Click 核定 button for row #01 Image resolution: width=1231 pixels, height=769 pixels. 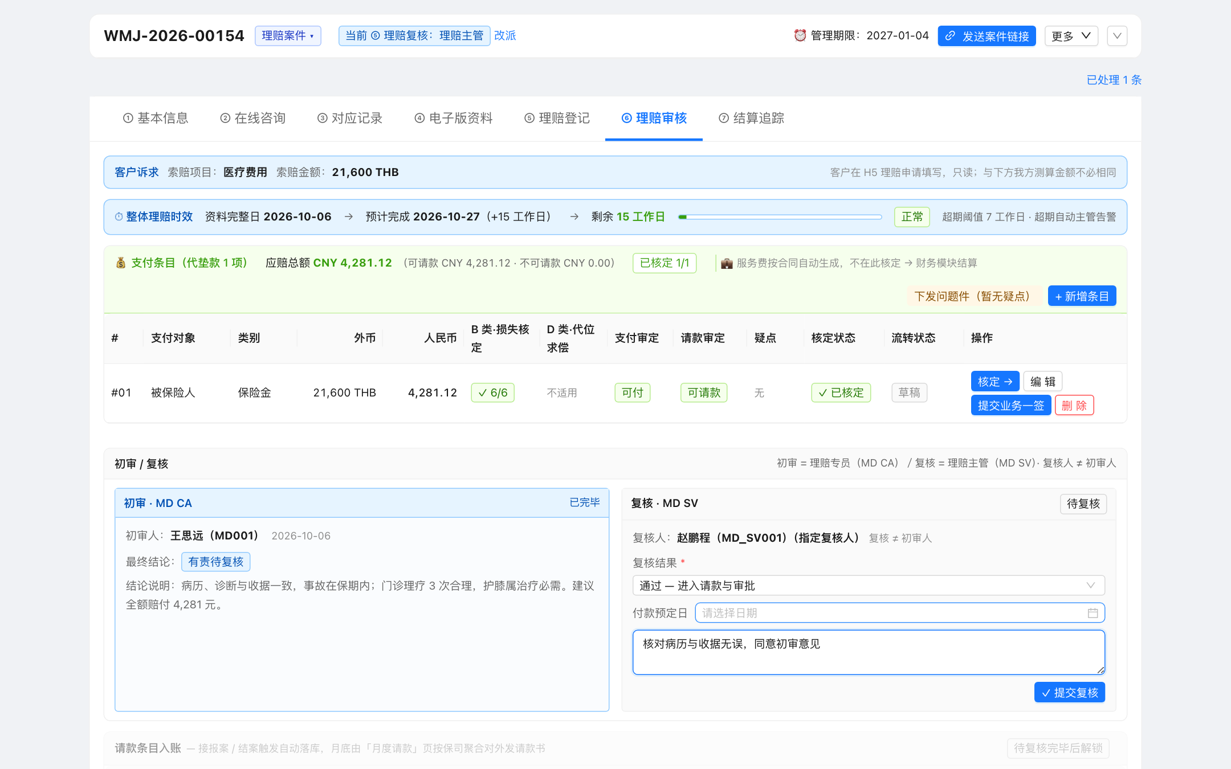[994, 382]
